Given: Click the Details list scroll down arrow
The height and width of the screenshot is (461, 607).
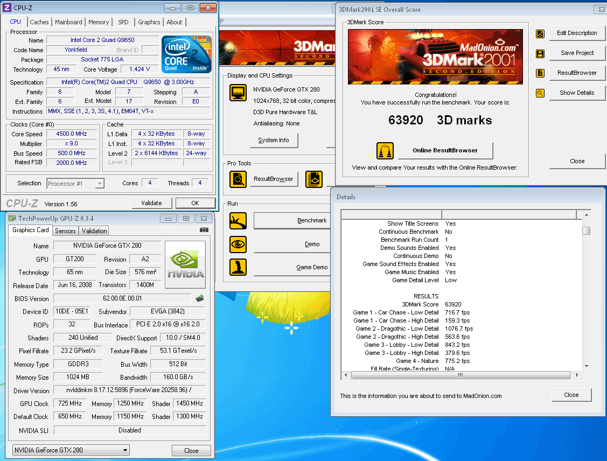Looking at the screenshot, I should pyautogui.click(x=587, y=366).
